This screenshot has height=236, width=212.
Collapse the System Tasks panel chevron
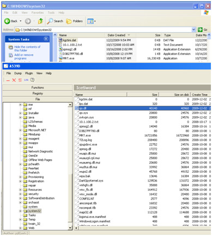click(46, 39)
